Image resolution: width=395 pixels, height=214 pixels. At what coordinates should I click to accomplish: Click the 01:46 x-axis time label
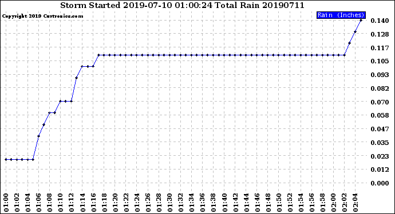tap(257, 203)
